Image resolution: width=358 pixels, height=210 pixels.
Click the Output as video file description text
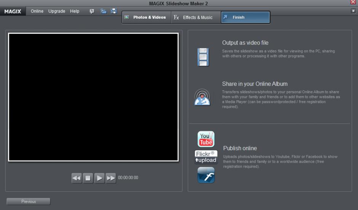coord(278,54)
